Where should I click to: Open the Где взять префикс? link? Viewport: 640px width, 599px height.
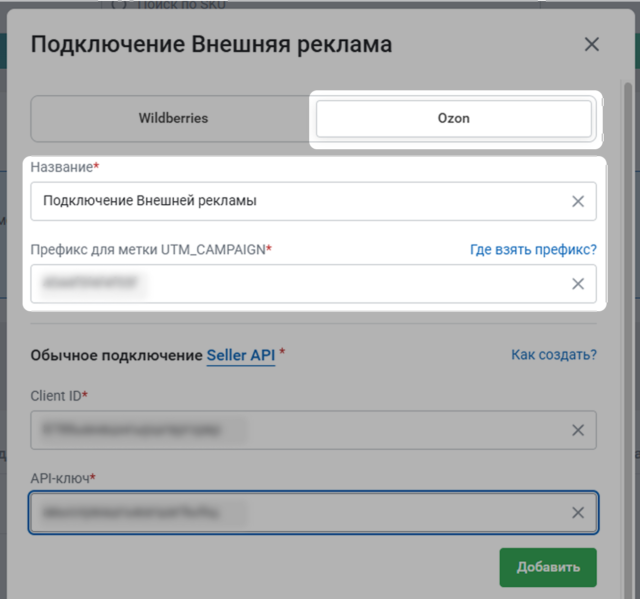pos(533,249)
